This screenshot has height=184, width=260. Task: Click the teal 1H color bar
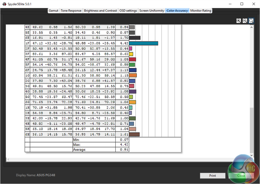131,108
